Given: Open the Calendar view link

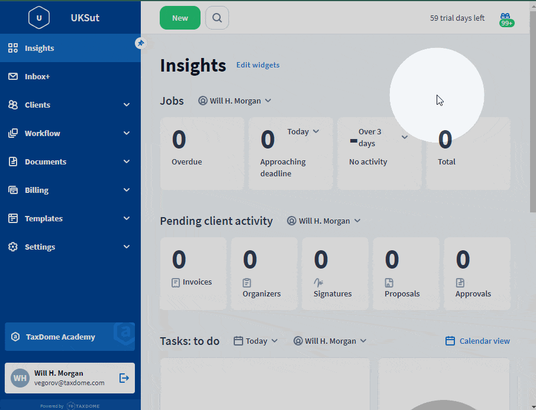Looking at the screenshot, I should point(477,341).
